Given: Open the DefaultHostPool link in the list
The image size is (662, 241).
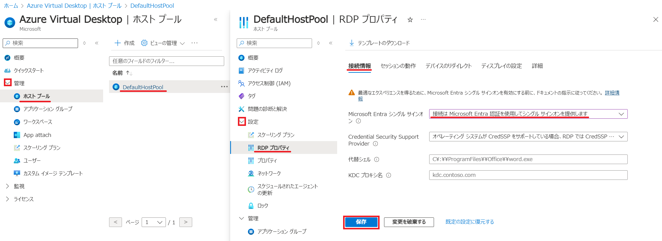Looking at the screenshot, I should 143,87.
